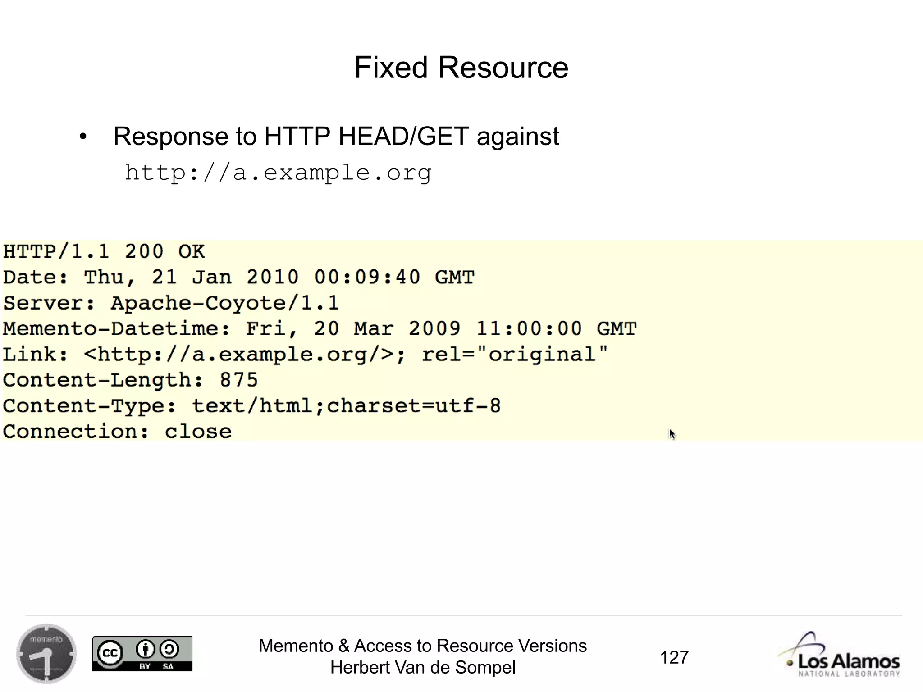The width and height of the screenshot is (923, 692).
Task: Click the author name "Herbert Van de Sompel"
Action: (423, 667)
